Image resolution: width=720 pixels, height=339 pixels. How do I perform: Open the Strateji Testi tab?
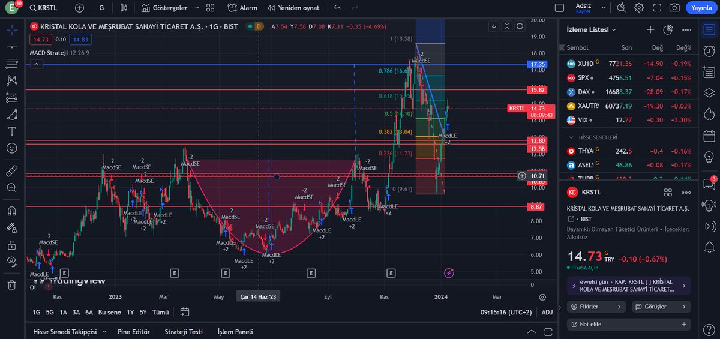pyautogui.click(x=184, y=332)
